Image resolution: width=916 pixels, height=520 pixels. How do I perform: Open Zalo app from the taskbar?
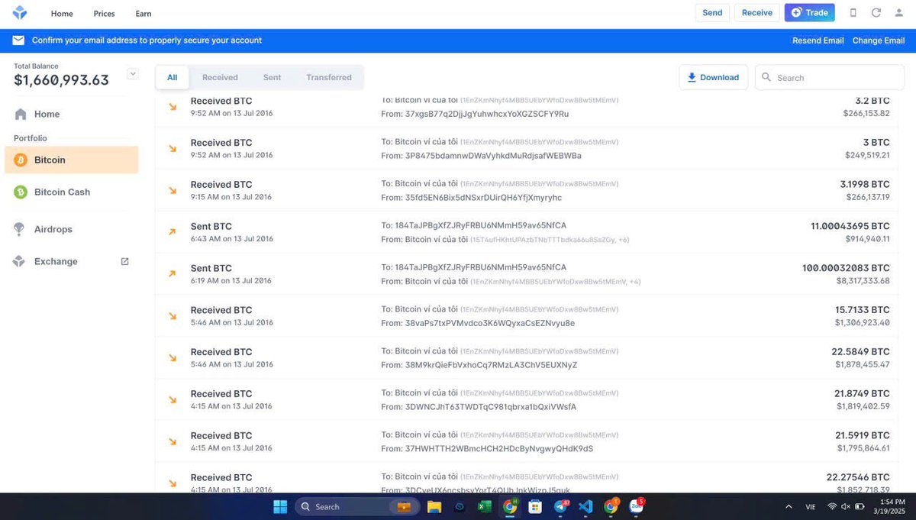[636, 506]
